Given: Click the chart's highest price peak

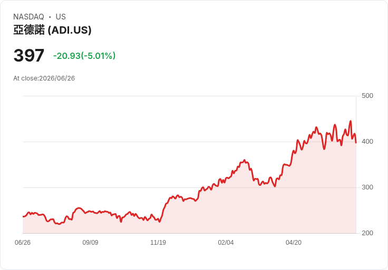Looking at the screenshot, I should click(351, 121).
